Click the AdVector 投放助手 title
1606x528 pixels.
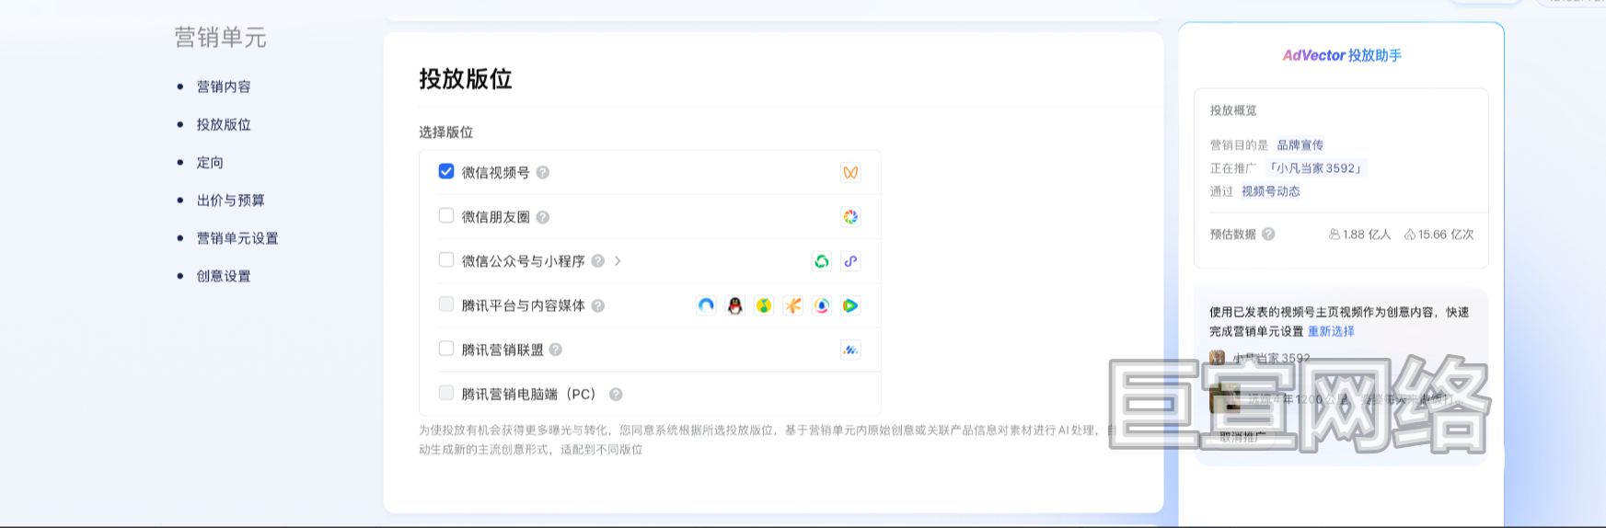(x=1342, y=55)
